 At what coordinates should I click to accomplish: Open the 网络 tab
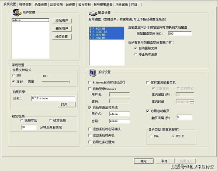(x=134, y=5)
